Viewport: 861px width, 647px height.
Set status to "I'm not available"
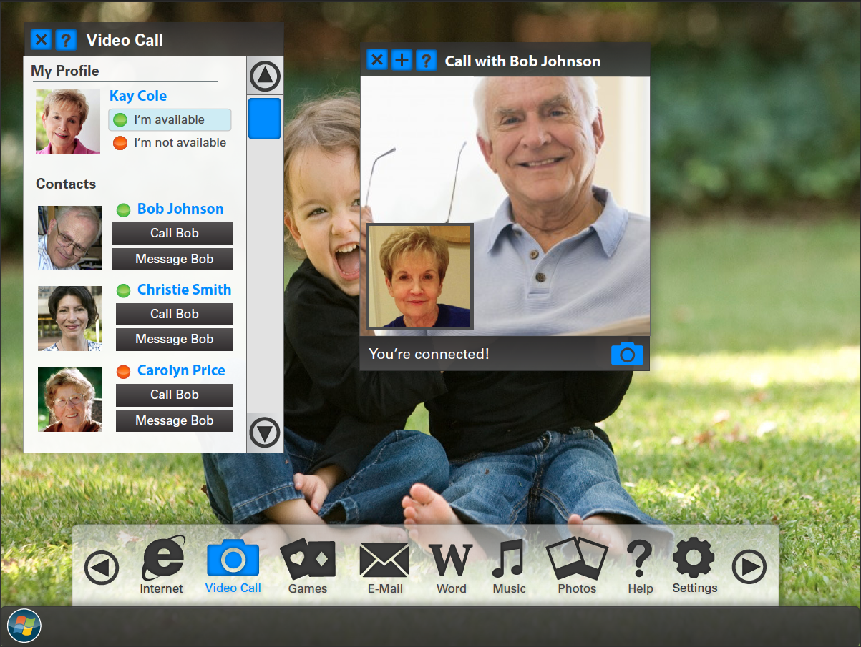(x=170, y=143)
